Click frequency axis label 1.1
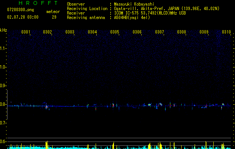This screenshot has height=149, width=235. [3, 48]
